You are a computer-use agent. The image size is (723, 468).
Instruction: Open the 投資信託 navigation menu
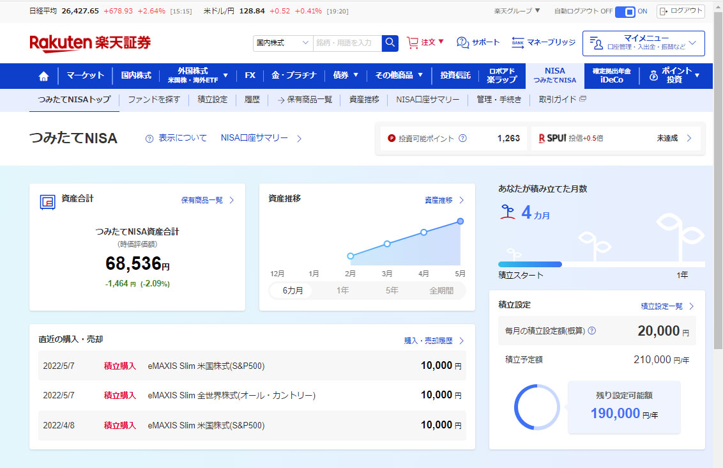coord(455,76)
